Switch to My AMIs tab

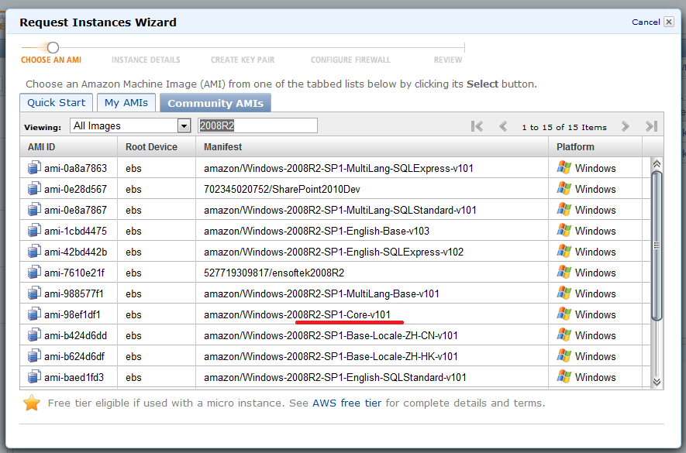pos(126,103)
